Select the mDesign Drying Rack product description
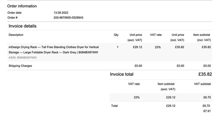This screenshot has height=120, width=224. coord(54,50)
